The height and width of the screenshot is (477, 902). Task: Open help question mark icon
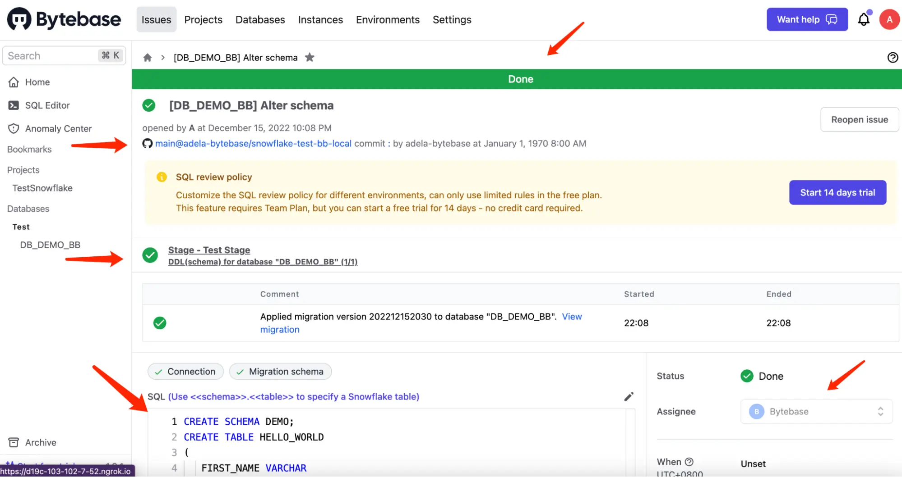click(892, 58)
